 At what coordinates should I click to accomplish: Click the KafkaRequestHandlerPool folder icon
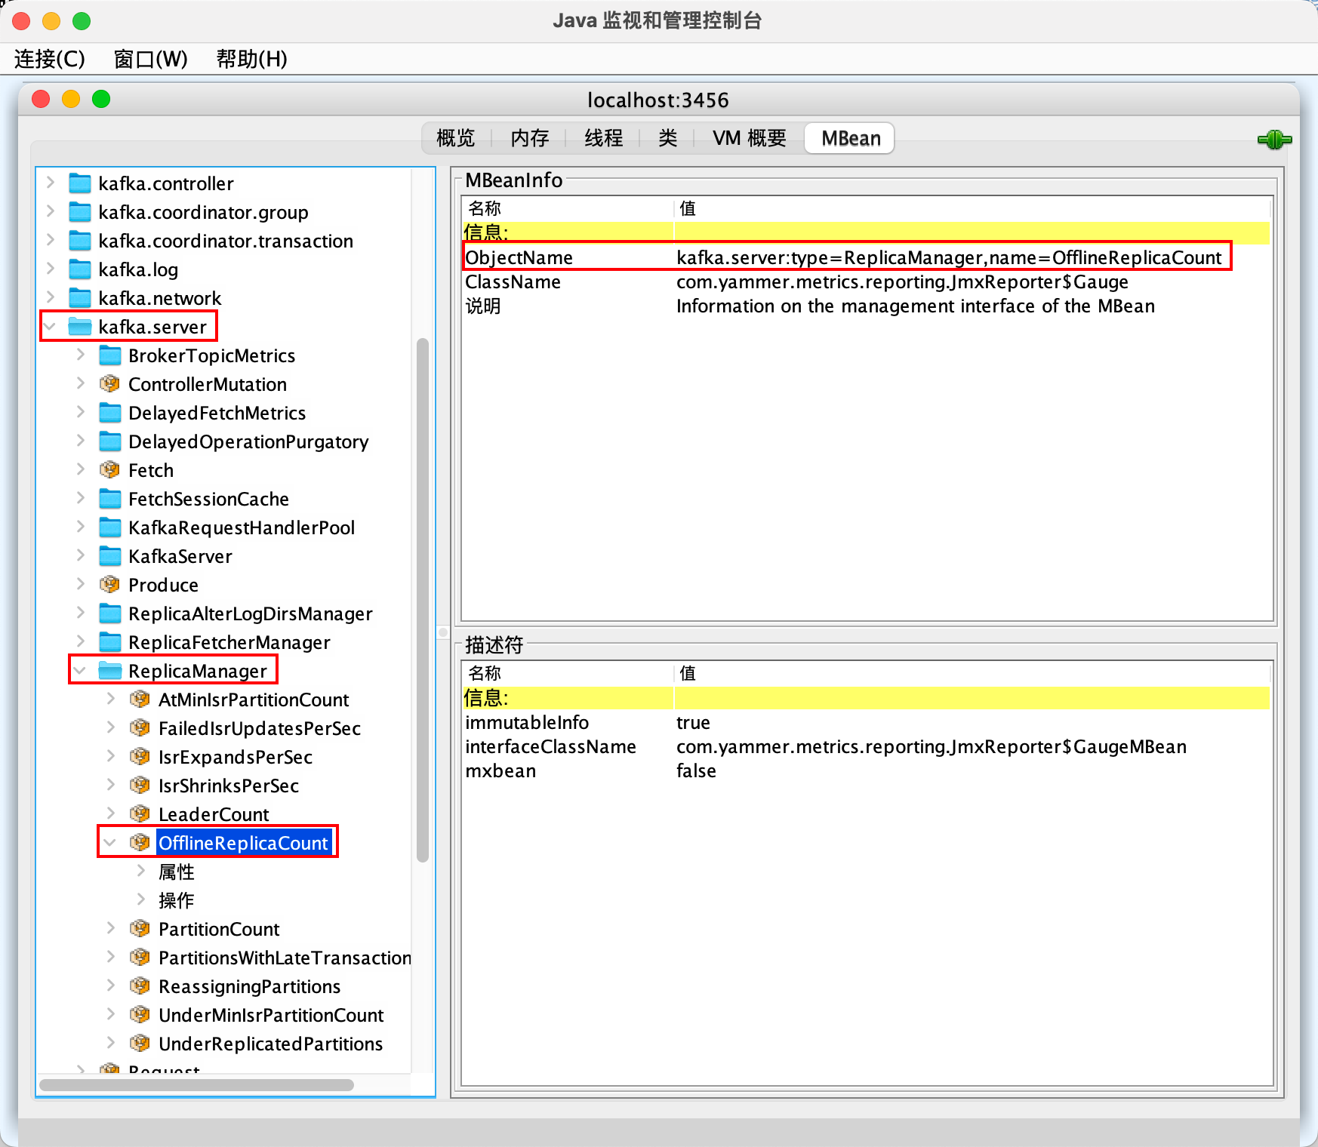[110, 527]
